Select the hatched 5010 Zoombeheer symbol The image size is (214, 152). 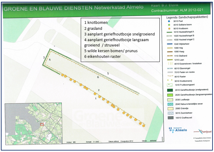tap(170, 113)
